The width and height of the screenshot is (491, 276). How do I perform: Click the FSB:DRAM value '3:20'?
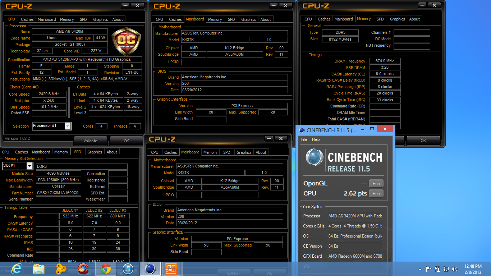tap(385, 68)
